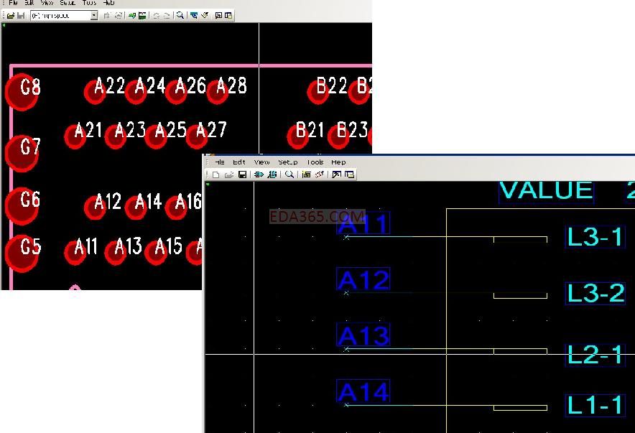Save using schematic window toolbar disk icon
Viewport: 635px width, 433px height.
(x=242, y=174)
